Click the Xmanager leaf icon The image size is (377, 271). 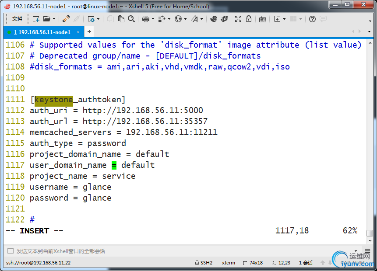[x=224, y=19]
